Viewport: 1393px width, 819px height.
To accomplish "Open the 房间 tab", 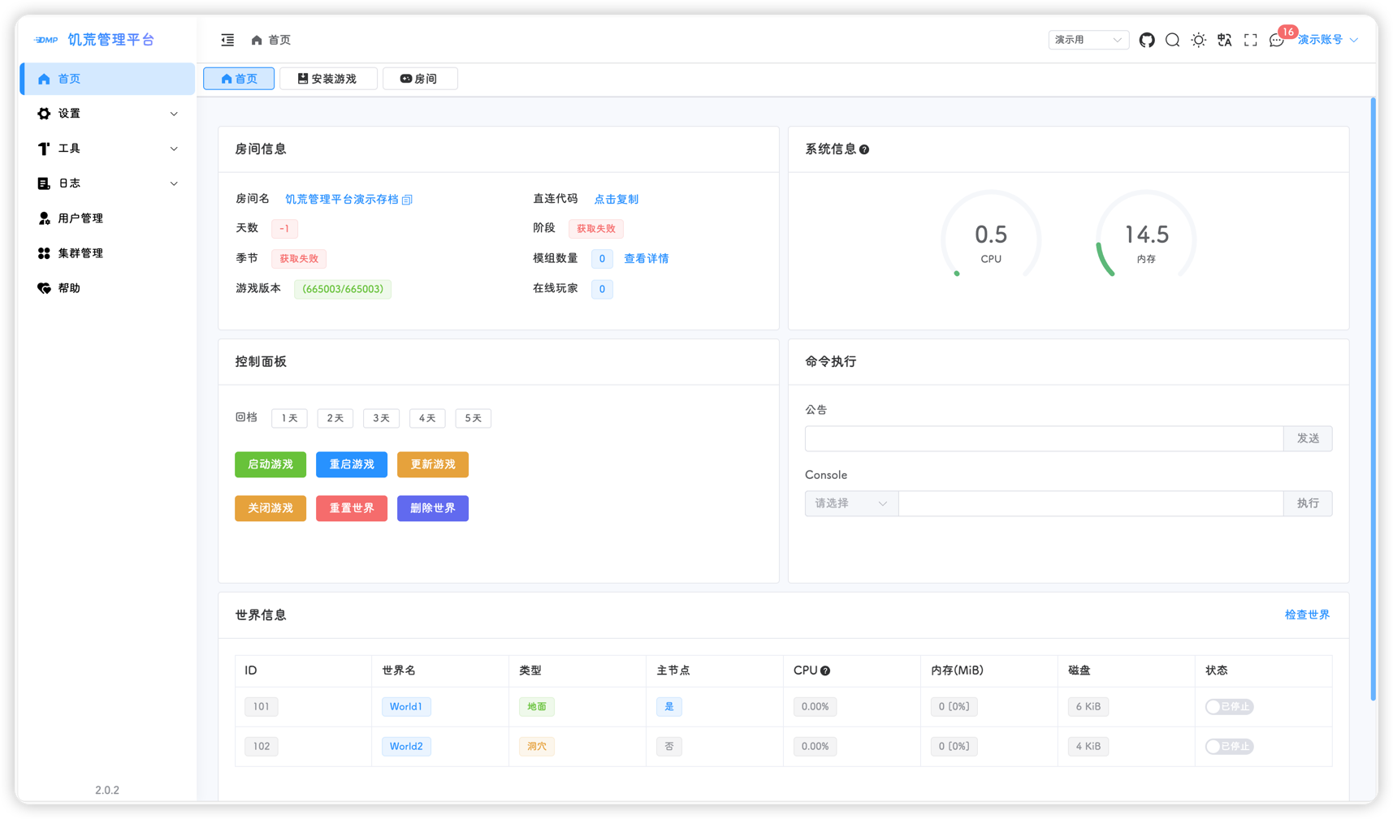I will point(420,78).
